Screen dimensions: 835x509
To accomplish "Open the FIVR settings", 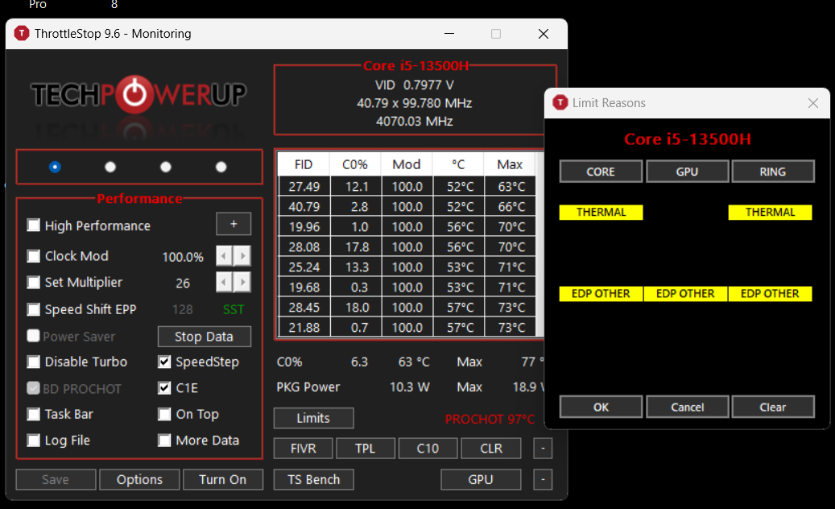I will click(x=303, y=449).
